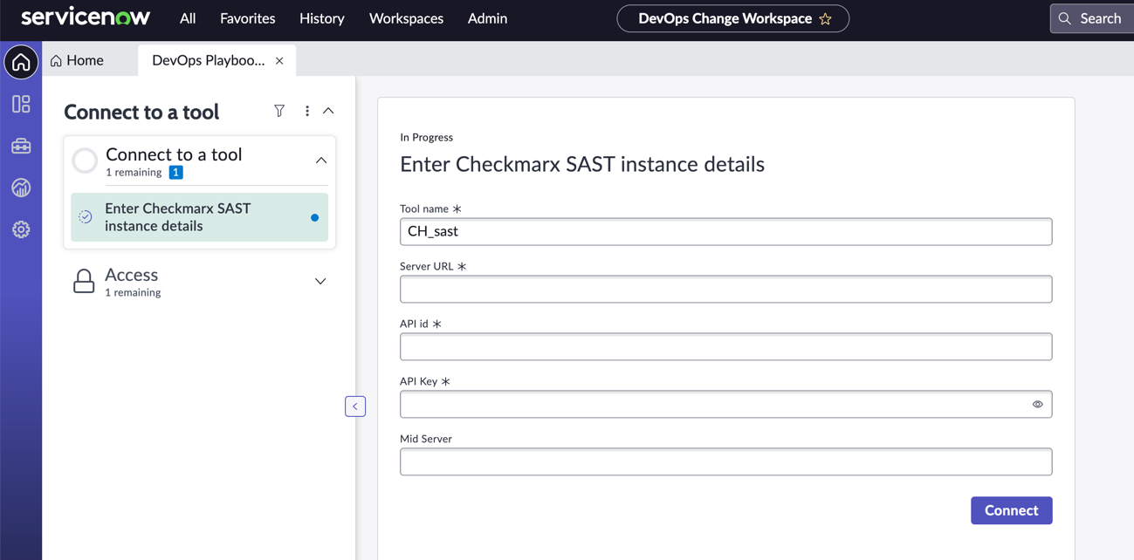Open the list layout icon in sidebar
Image resolution: width=1134 pixels, height=560 pixels.
21,104
